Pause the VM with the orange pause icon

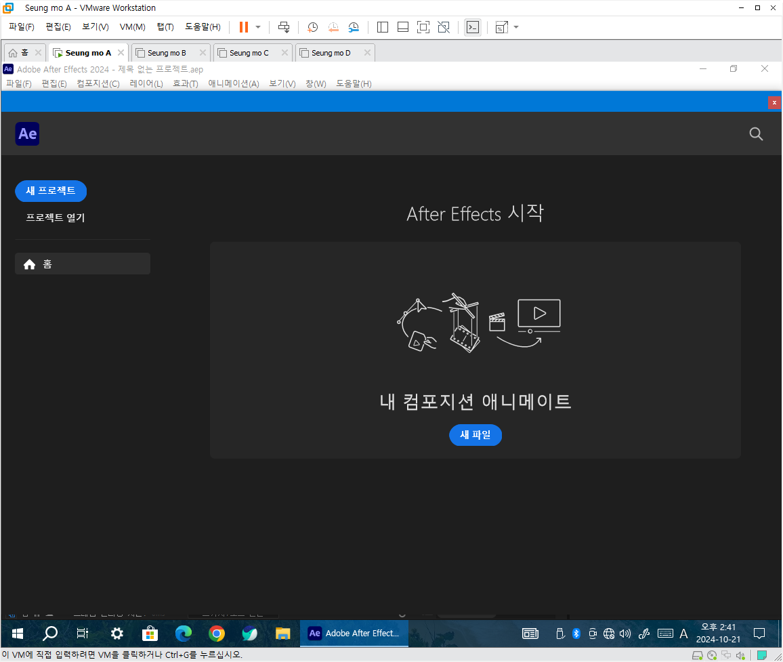(244, 27)
